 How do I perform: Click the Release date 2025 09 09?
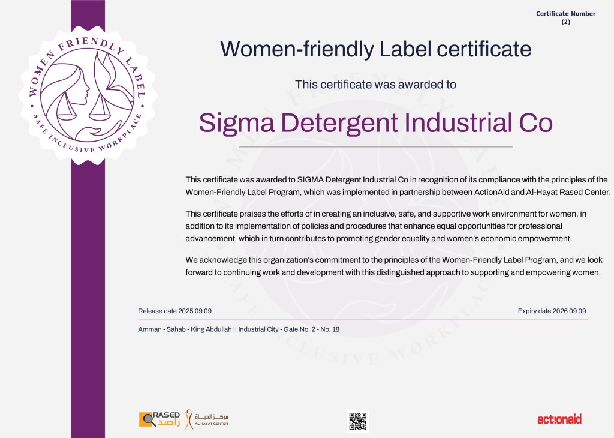pos(174,311)
